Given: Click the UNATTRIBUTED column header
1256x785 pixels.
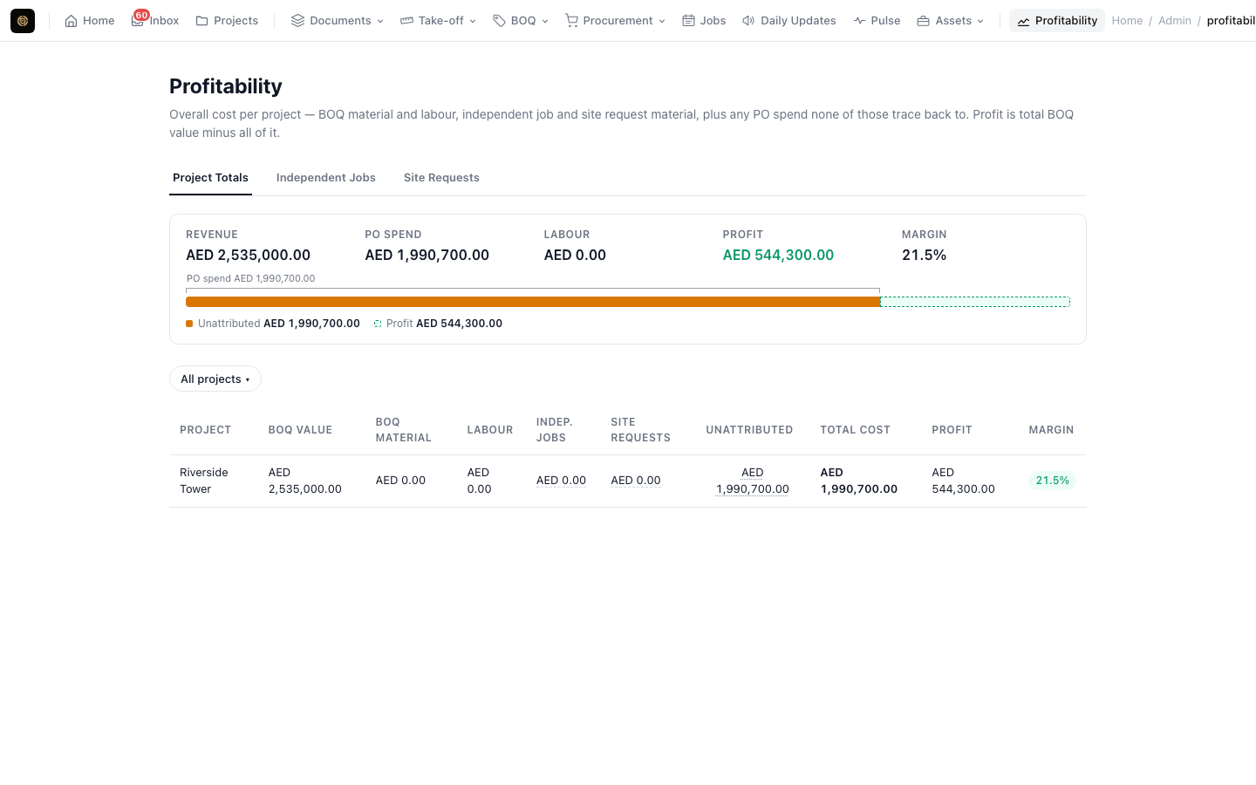Looking at the screenshot, I should tap(749, 430).
